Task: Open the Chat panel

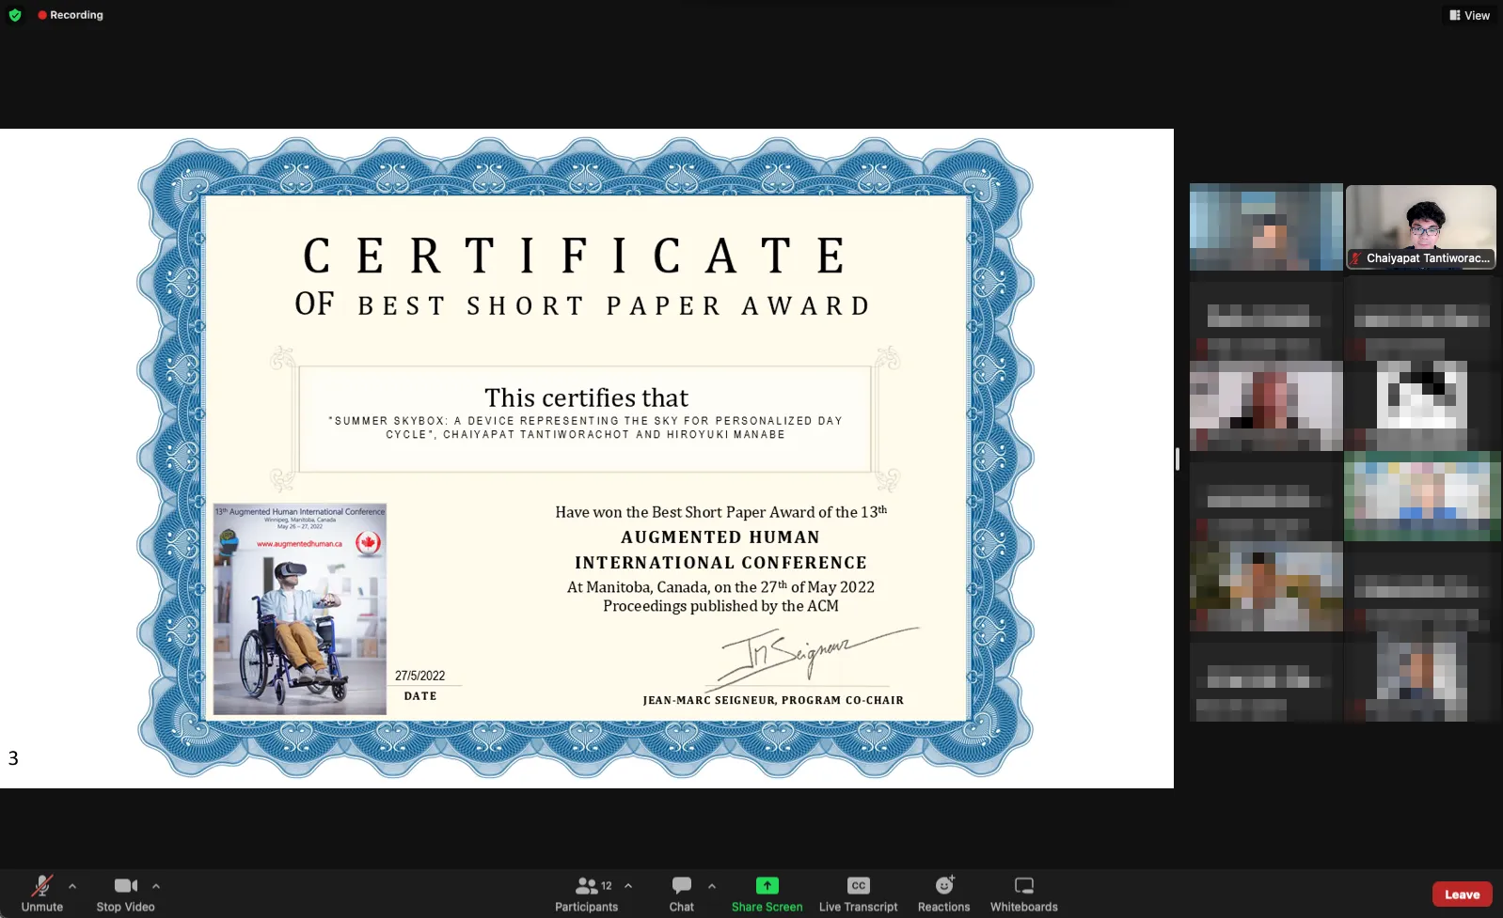Action: tap(682, 894)
